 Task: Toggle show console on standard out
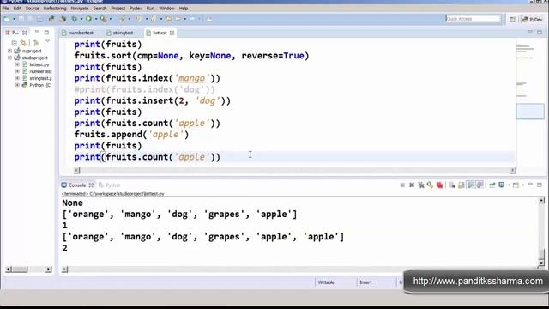tap(471, 185)
